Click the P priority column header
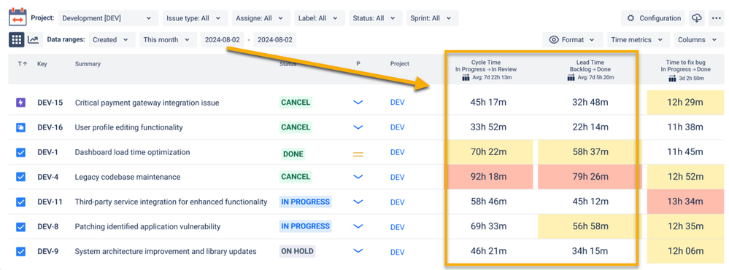This screenshot has width=729, height=270. [x=358, y=63]
